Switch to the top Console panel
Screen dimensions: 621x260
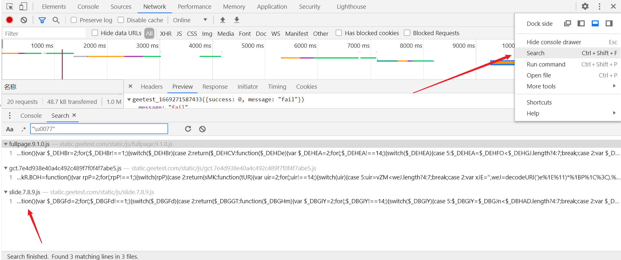(88, 6)
